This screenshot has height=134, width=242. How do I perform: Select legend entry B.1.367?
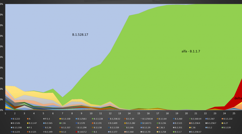pos(210,119)
